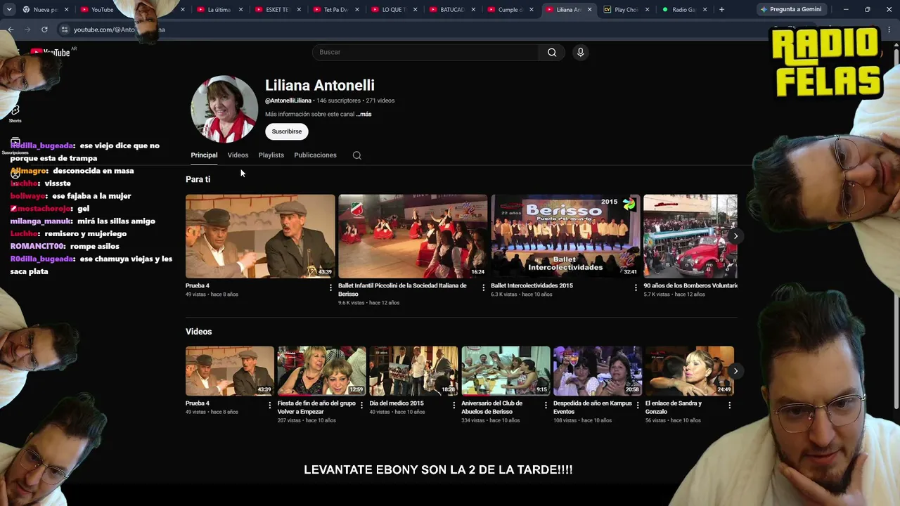Show next videos in Videos carousel

(735, 371)
